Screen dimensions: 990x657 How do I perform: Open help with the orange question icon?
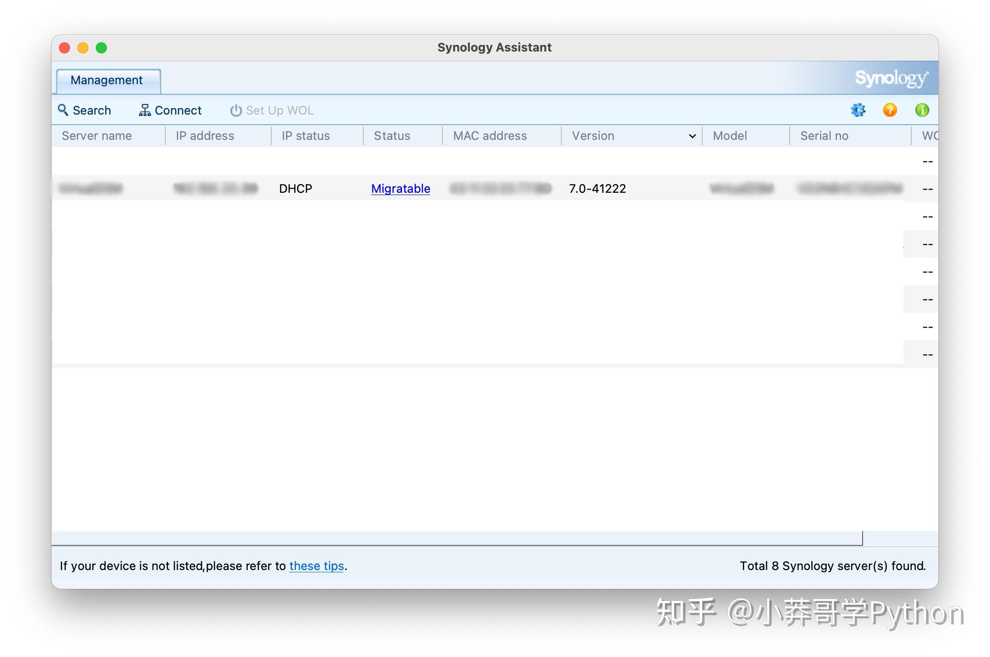pyautogui.click(x=890, y=110)
